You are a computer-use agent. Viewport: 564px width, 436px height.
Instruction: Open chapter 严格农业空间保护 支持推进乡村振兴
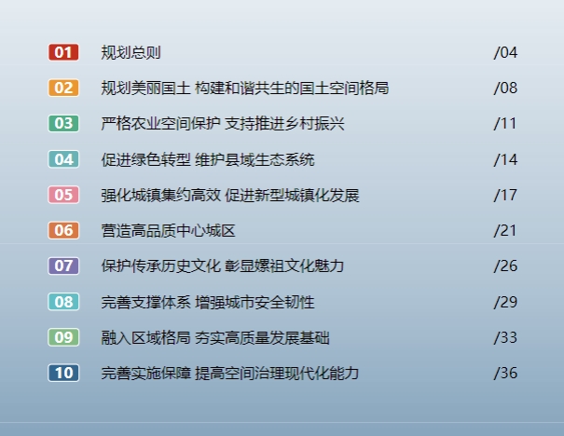click(222, 124)
